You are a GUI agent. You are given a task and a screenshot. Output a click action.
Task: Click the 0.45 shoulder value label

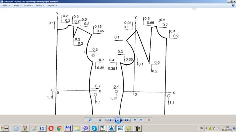coord(100,31)
